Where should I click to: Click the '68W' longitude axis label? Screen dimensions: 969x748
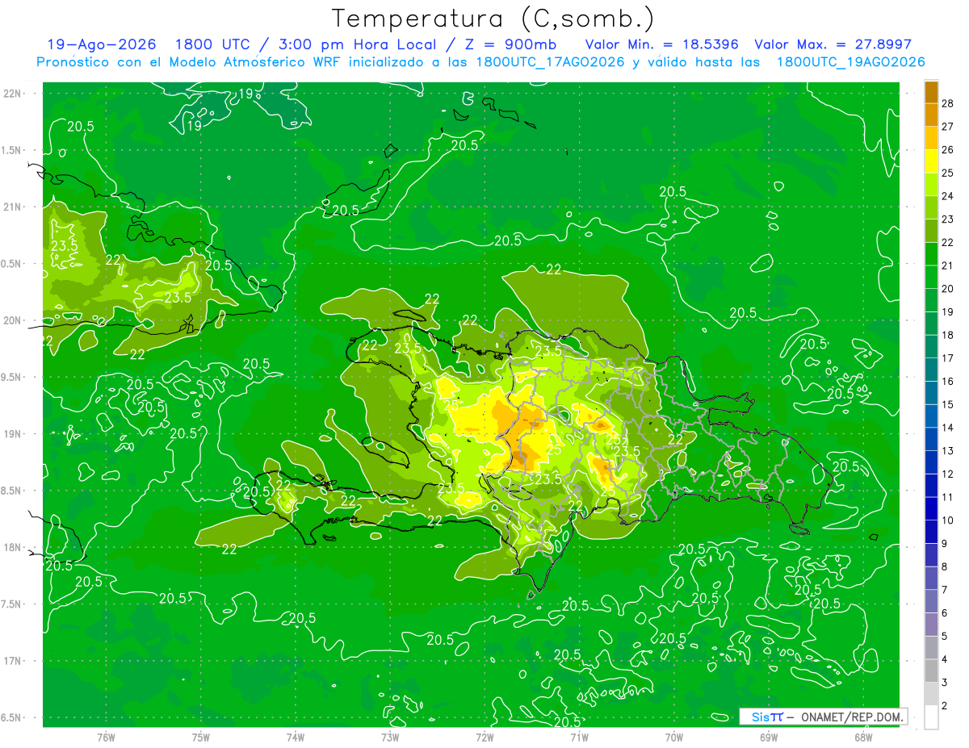[x=863, y=738]
